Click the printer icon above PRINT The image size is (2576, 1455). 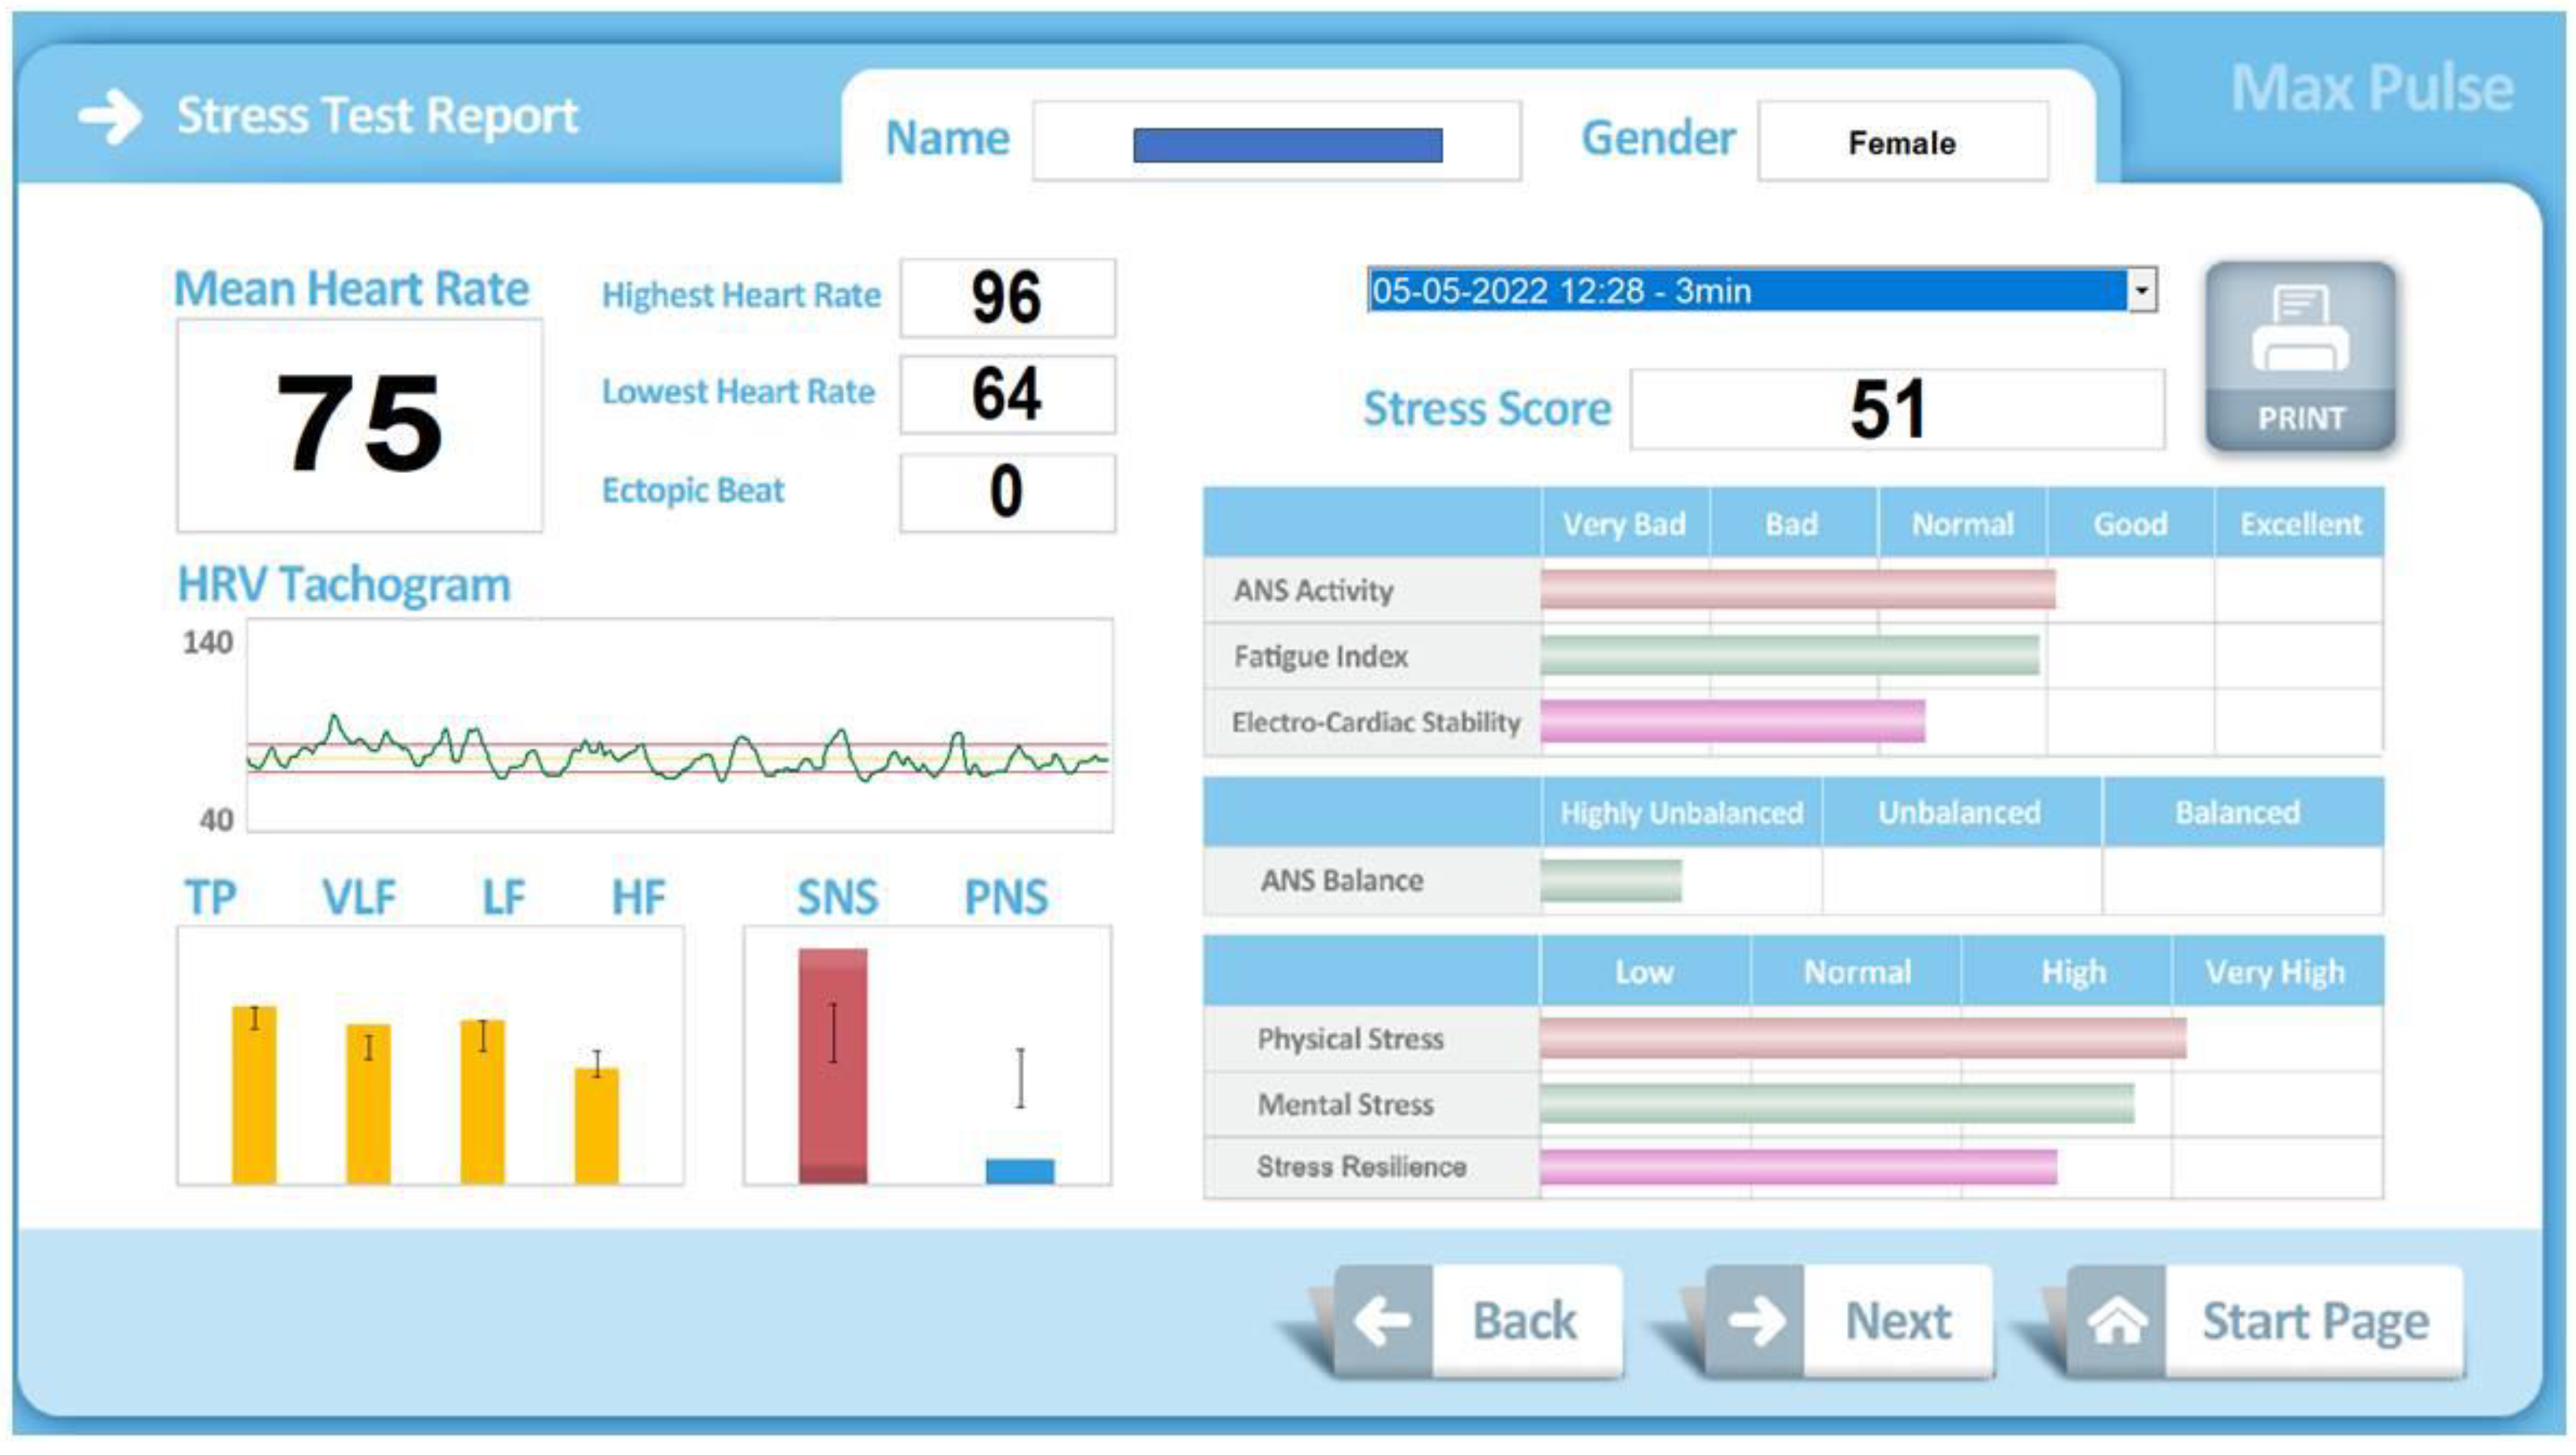pyautogui.click(x=2299, y=329)
